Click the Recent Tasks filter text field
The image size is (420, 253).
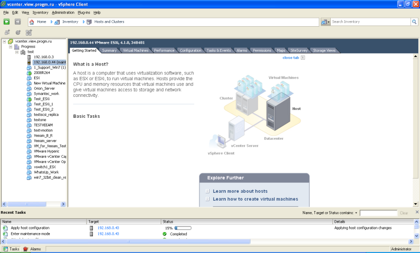pos(378,213)
